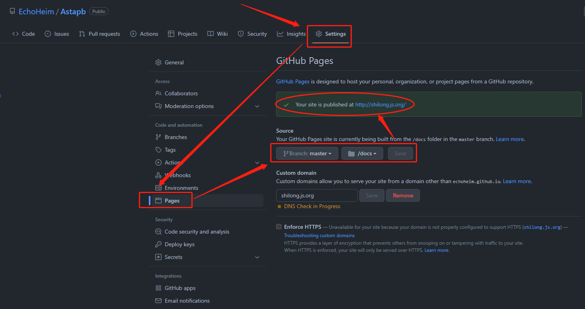Open the EchoHeim owner link

pos(36,12)
